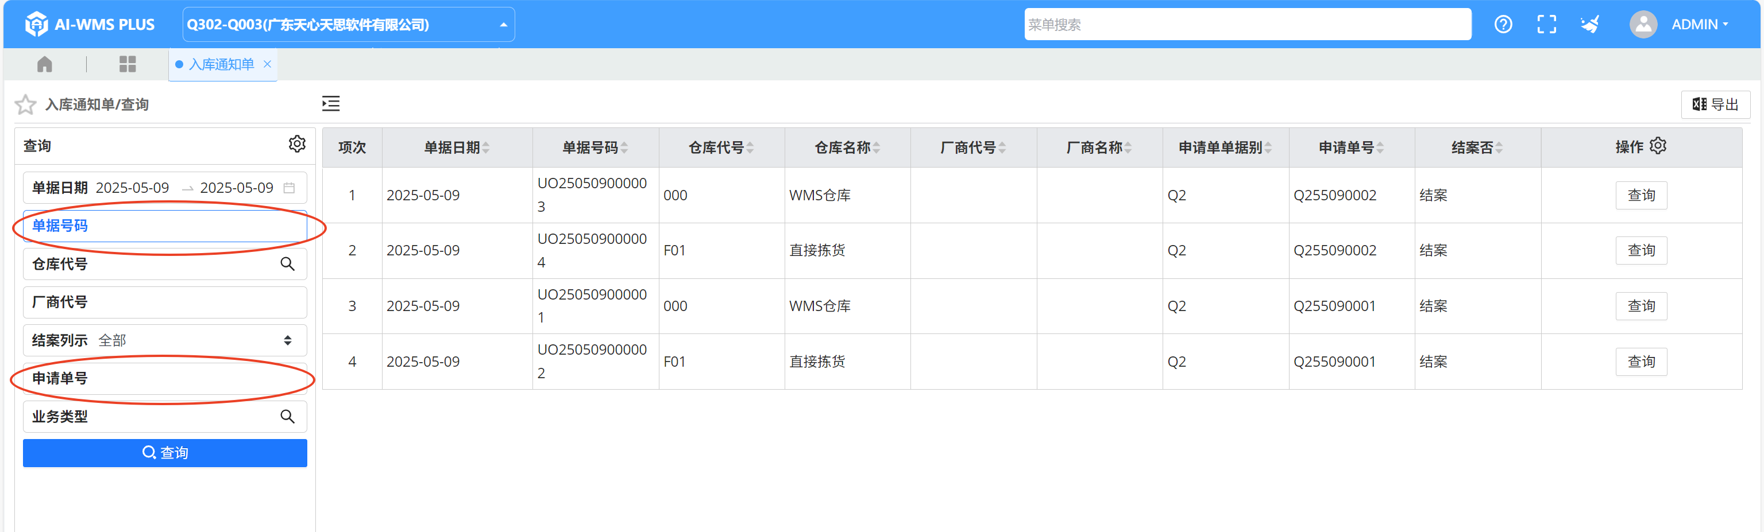Click 查询 for row UO250509000002
Image resolution: width=1764 pixels, height=532 pixels.
[1641, 362]
